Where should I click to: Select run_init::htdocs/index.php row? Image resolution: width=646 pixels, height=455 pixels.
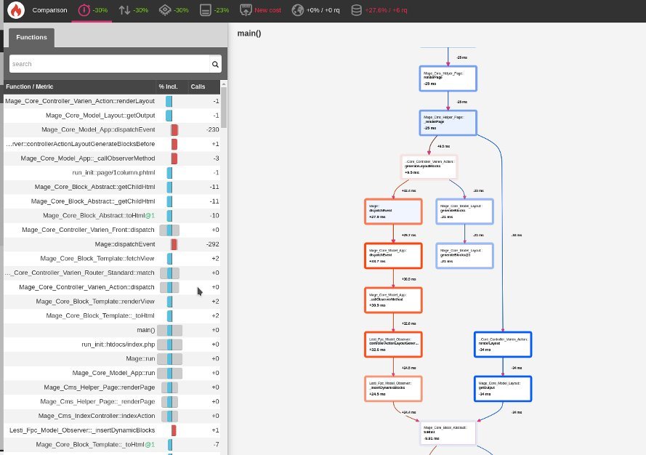click(x=112, y=344)
